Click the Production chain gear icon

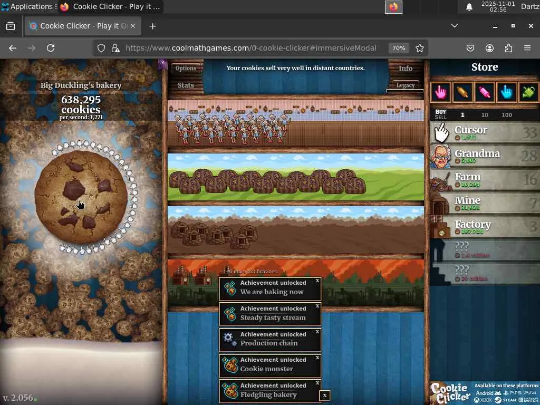pos(230,340)
